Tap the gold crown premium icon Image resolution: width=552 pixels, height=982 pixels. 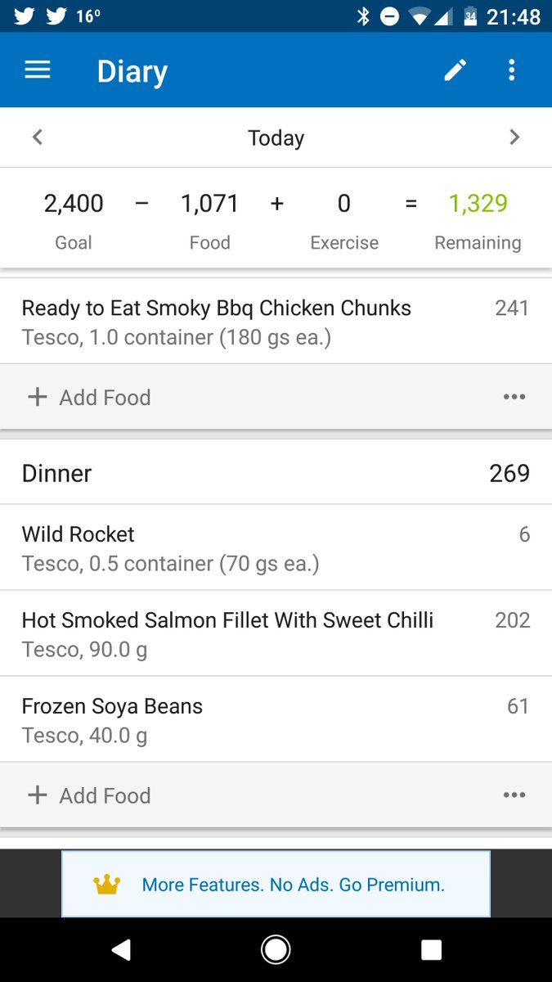point(107,884)
